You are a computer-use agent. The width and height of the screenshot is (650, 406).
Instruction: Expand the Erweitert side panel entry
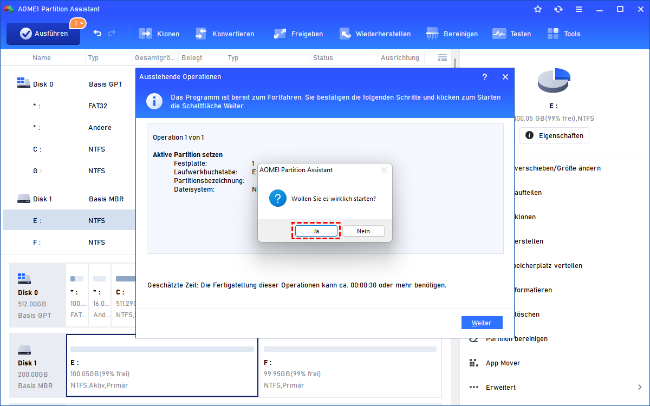click(555, 388)
